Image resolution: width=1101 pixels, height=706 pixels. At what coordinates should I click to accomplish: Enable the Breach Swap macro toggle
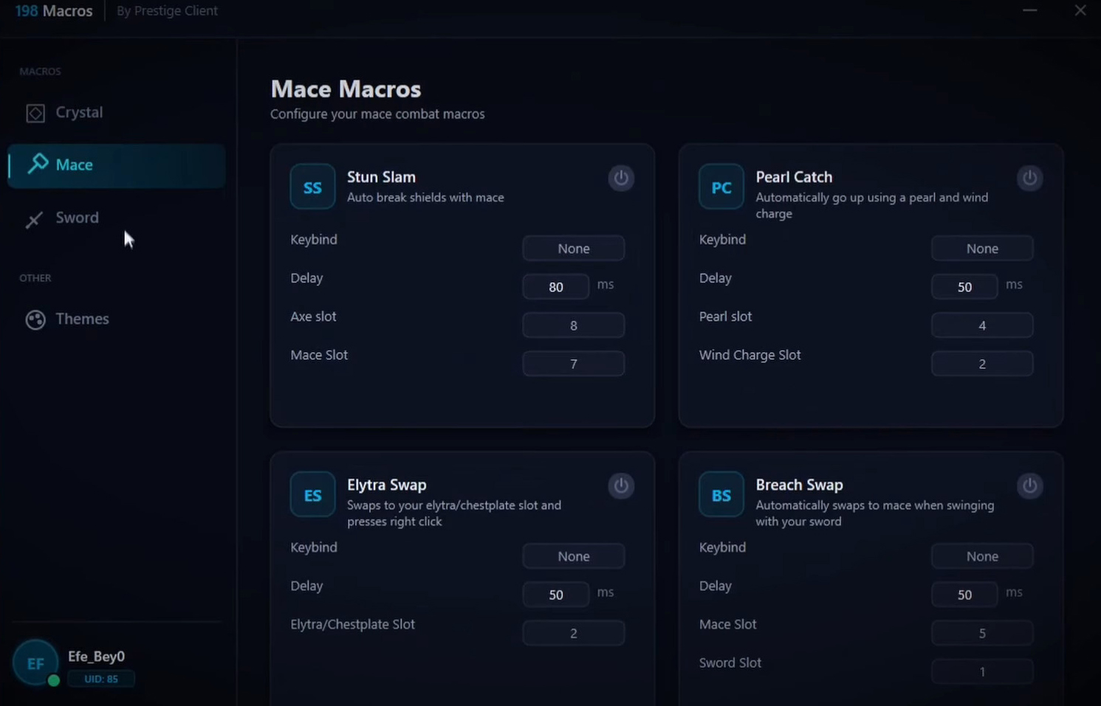[x=1029, y=485]
